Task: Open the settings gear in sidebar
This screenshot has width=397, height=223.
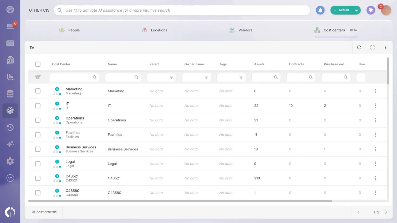Action: click(x=10, y=161)
